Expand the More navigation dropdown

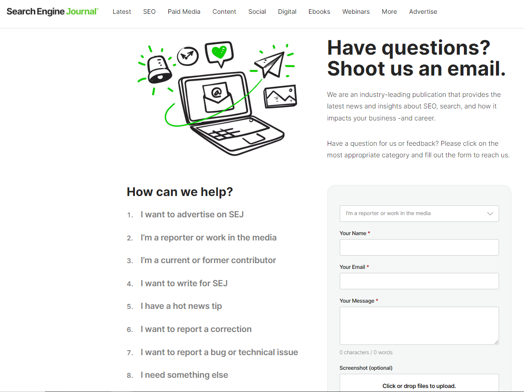(389, 12)
